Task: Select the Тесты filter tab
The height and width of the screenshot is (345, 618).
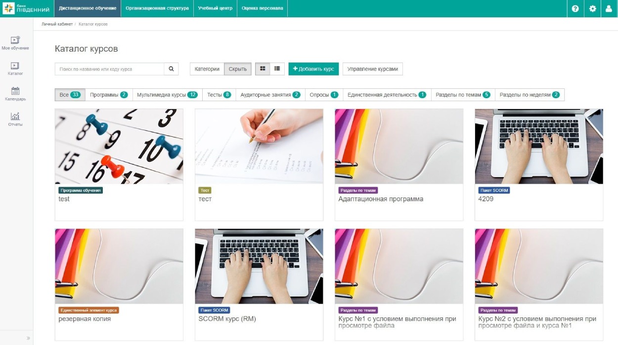Action: pos(219,95)
